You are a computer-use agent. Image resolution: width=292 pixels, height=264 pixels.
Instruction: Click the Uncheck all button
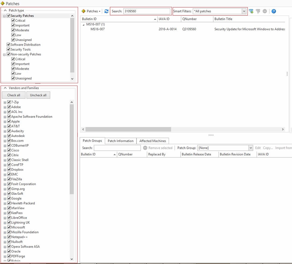pyautogui.click(x=38, y=95)
